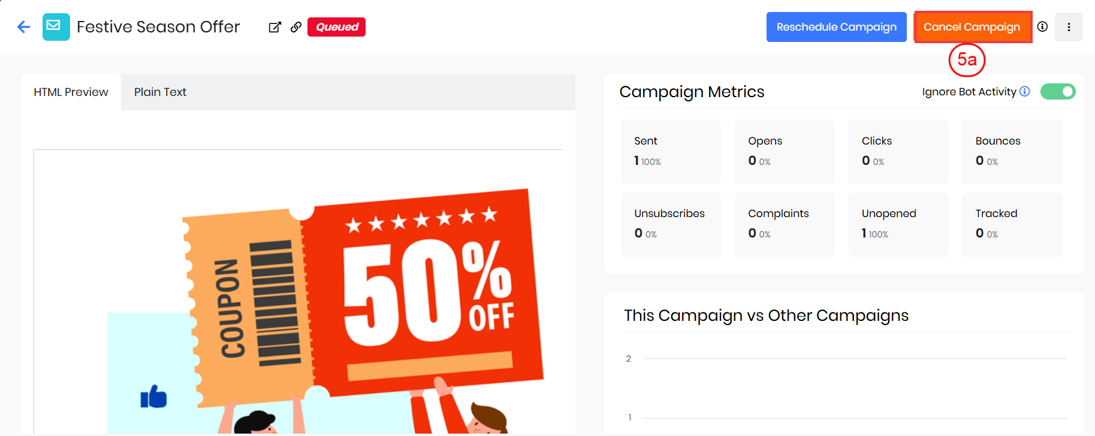This screenshot has width=1095, height=436.
Task: Click the Queued status badge
Action: pos(336,27)
